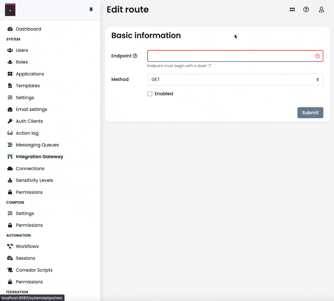Enable the Enabled checkbox
Image resolution: width=334 pixels, height=301 pixels.
coord(150,94)
